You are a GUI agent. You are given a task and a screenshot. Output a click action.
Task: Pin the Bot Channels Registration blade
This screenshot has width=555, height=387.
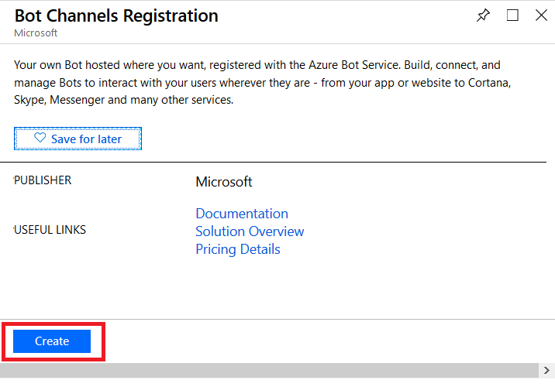coord(483,15)
